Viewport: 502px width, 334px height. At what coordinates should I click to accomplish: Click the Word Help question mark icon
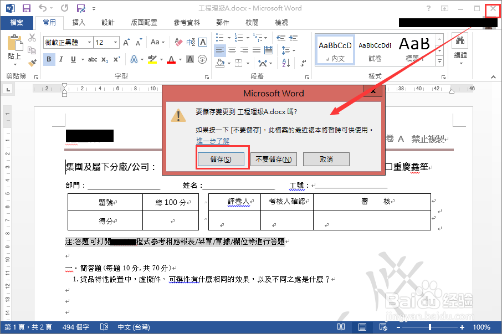point(428,8)
